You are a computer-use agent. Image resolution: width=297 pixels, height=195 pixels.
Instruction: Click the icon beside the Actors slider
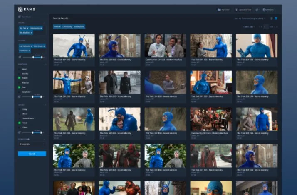[20, 57]
